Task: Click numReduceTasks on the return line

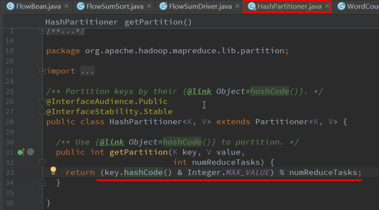Action: coord(323,172)
